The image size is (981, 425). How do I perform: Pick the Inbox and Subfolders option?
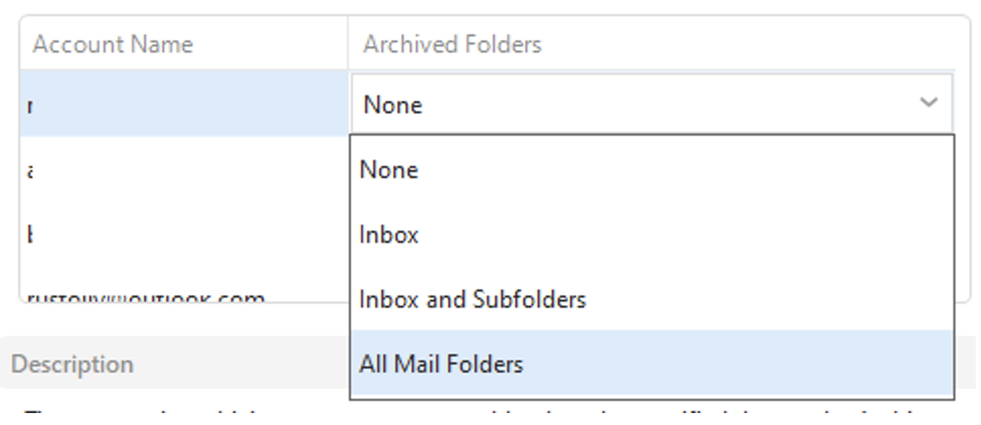point(652,298)
